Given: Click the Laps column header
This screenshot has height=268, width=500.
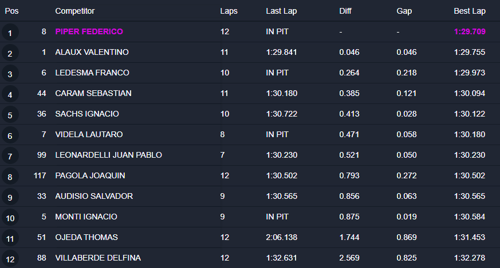Looking at the screenshot, I should [x=229, y=11].
